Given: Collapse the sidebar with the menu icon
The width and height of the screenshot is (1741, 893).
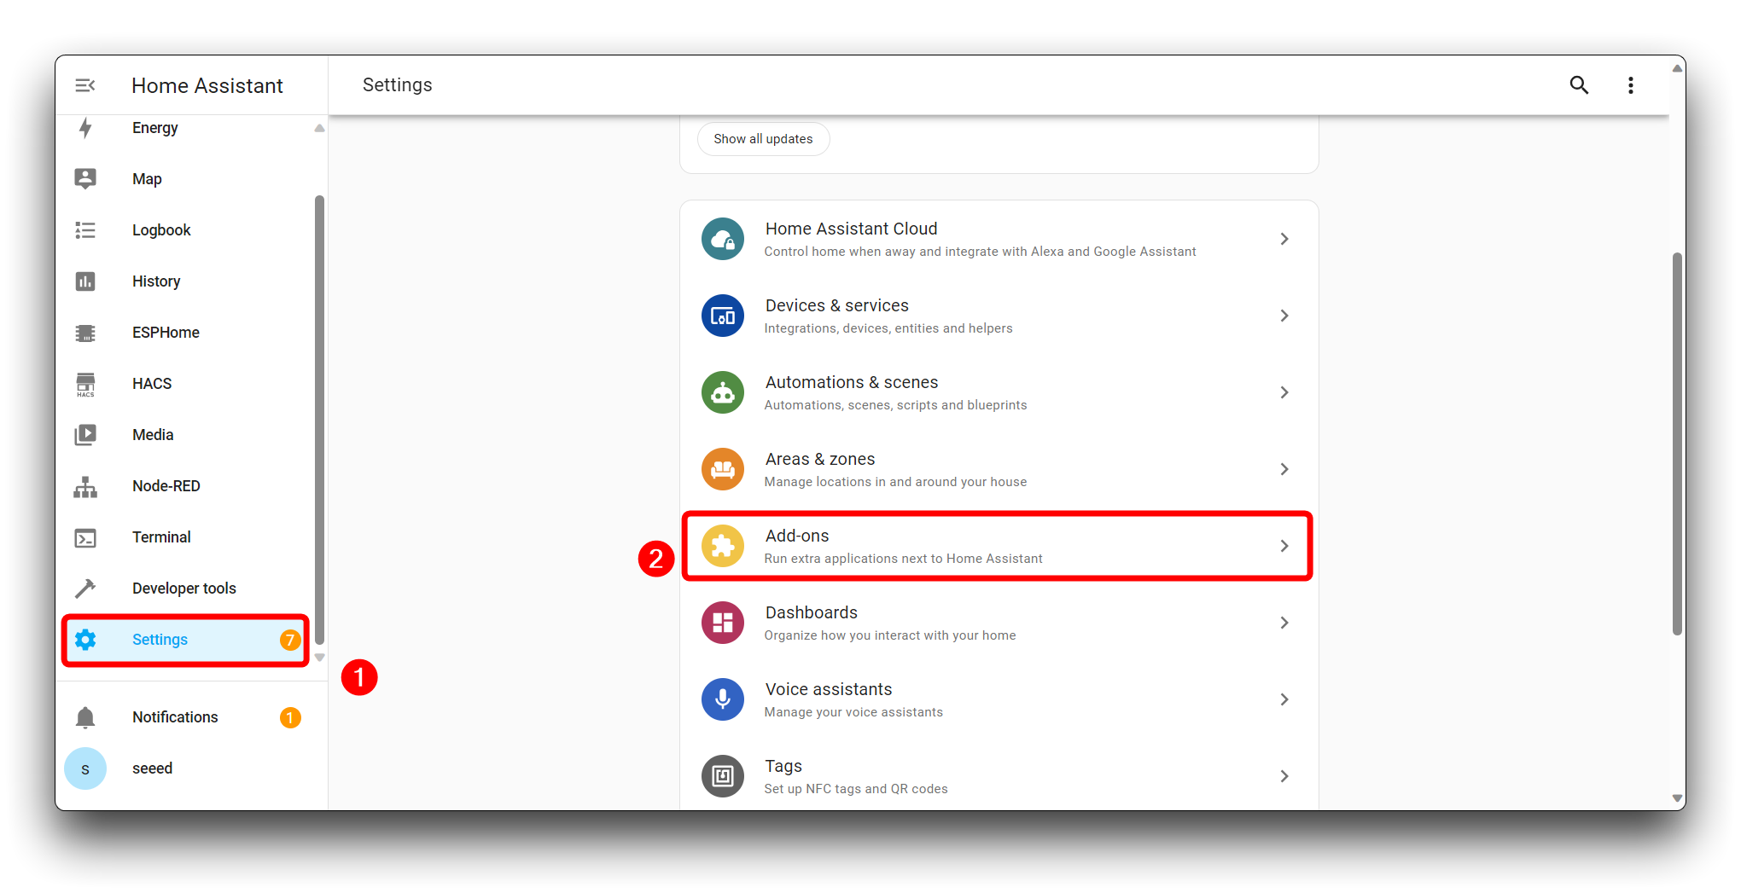Looking at the screenshot, I should [85, 85].
